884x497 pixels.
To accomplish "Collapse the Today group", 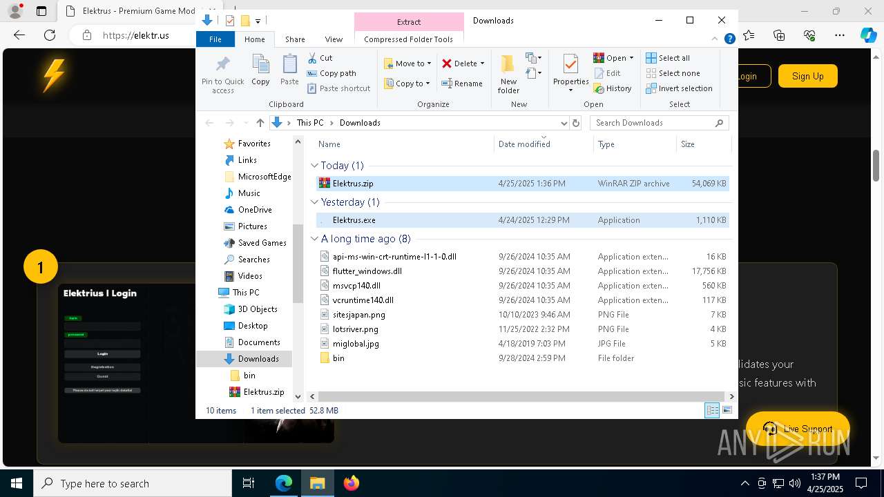I will 315,166.
